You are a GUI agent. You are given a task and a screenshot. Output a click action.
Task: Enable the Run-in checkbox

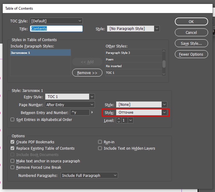tap(100, 142)
